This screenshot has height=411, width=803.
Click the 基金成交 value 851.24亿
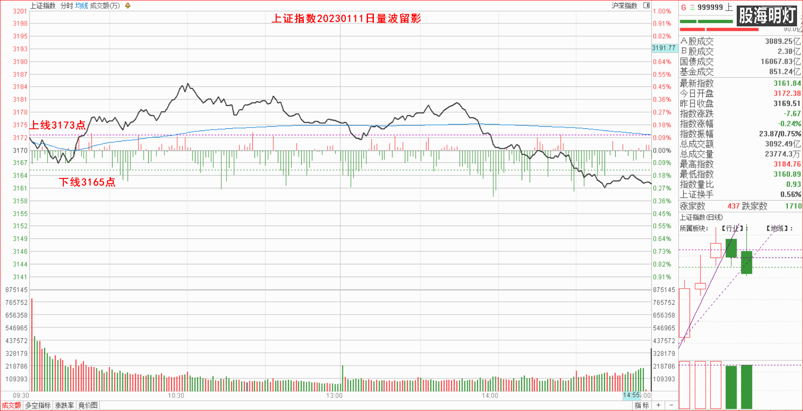[x=785, y=72]
